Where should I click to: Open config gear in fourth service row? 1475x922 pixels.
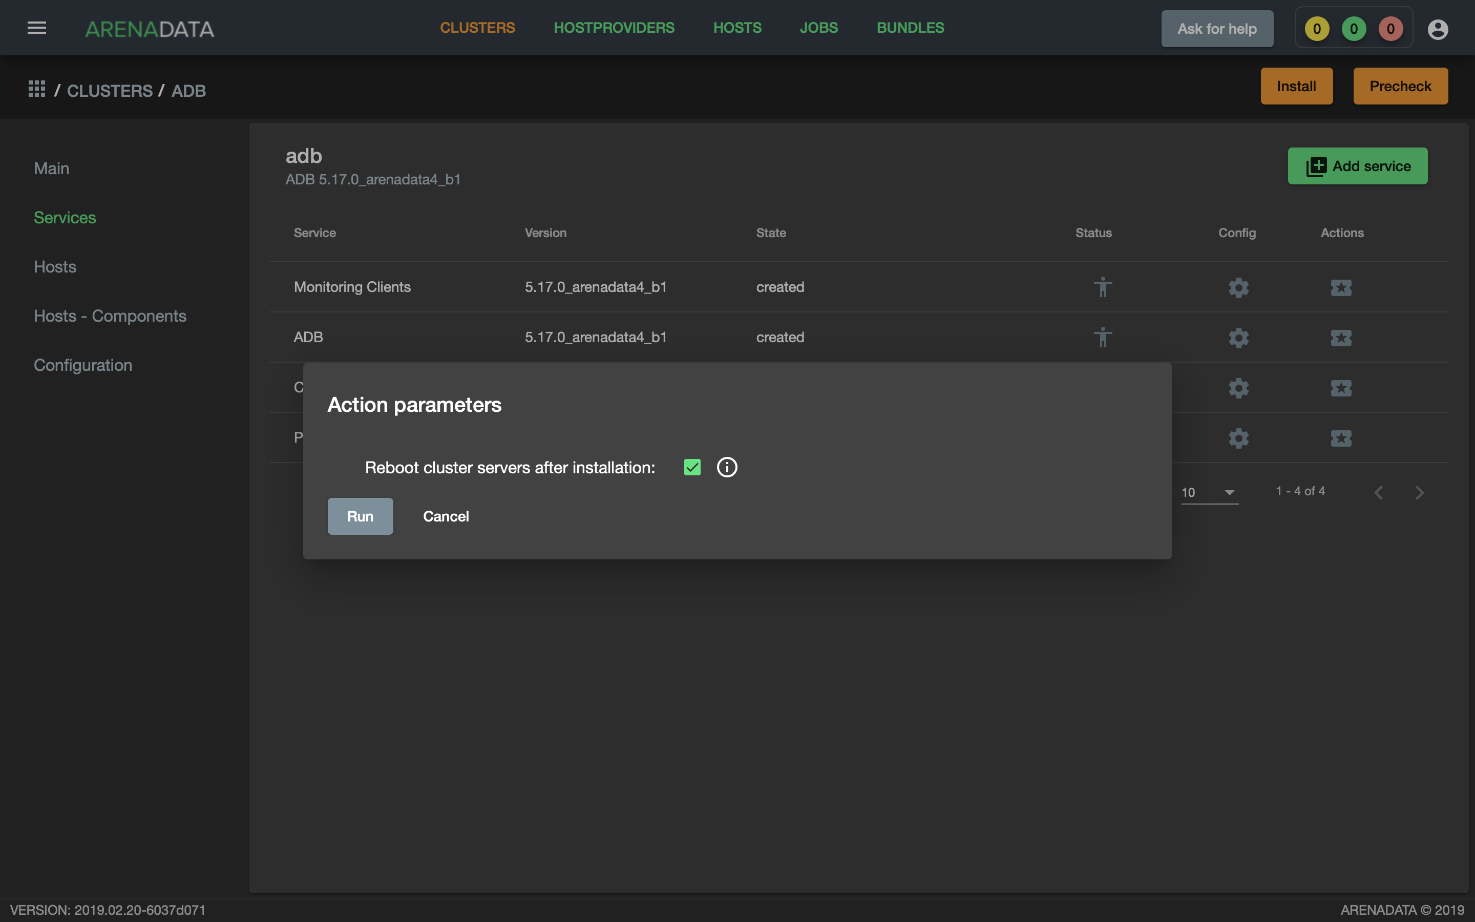(1238, 438)
